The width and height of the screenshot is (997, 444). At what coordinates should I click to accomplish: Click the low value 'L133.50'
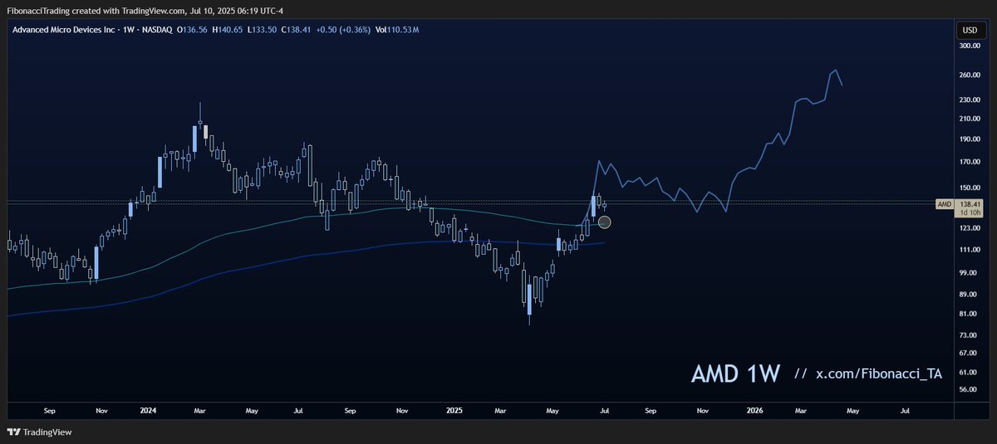263,30
